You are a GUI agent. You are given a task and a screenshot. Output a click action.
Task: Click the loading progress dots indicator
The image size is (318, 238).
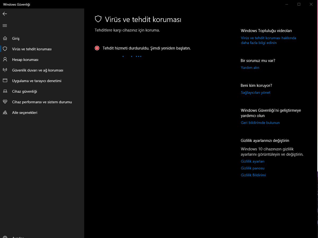[x=132, y=56]
